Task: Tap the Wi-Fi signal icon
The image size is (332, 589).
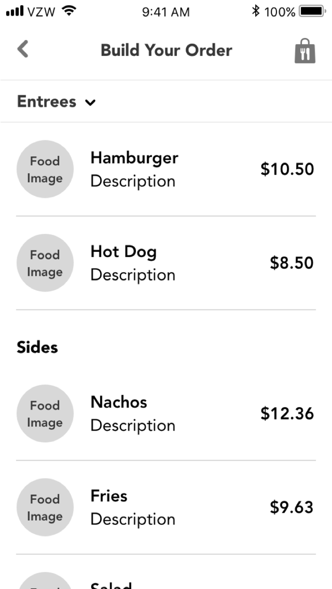Action: (68, 11)
